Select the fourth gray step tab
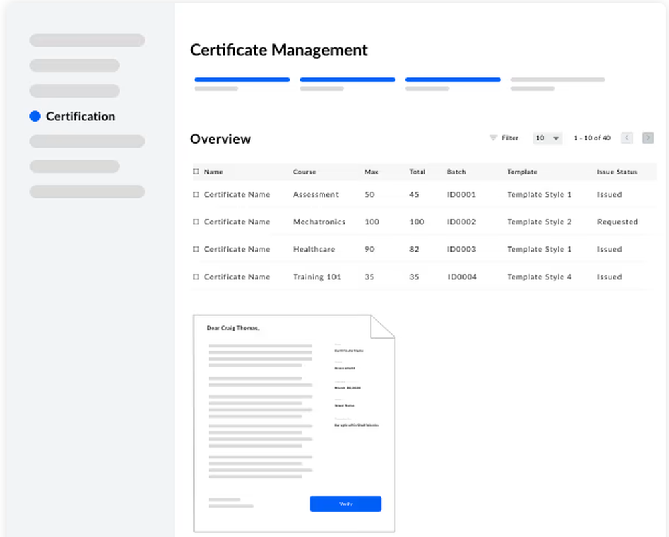 (558, 80)
